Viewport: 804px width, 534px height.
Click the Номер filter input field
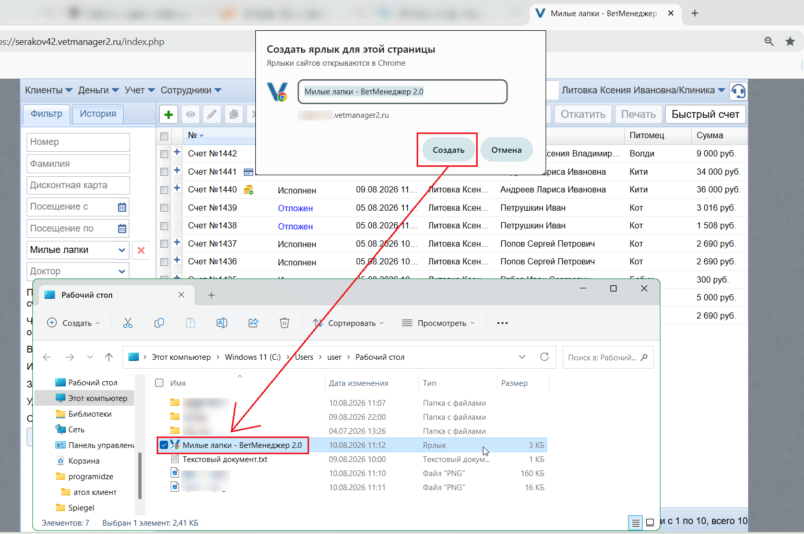click(78, 142)
